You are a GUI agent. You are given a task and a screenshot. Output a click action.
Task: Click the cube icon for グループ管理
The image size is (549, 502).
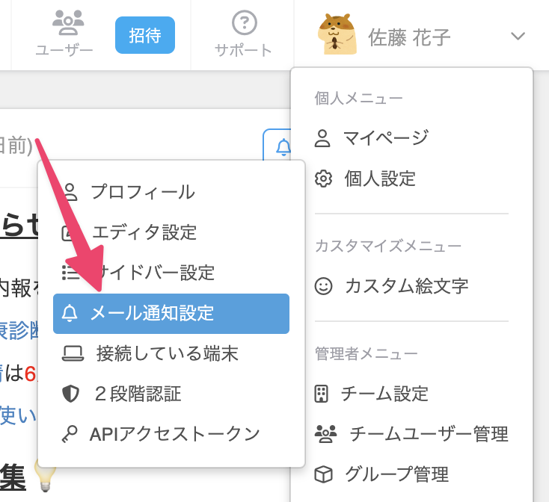point(323,474)
